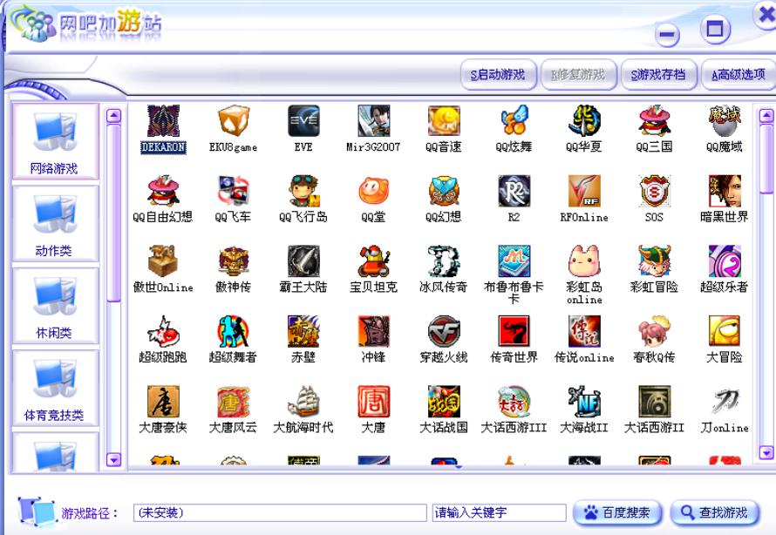Click the 赤壁 game icon
This screenshot has width=776, height=535.
coord(304,331)
